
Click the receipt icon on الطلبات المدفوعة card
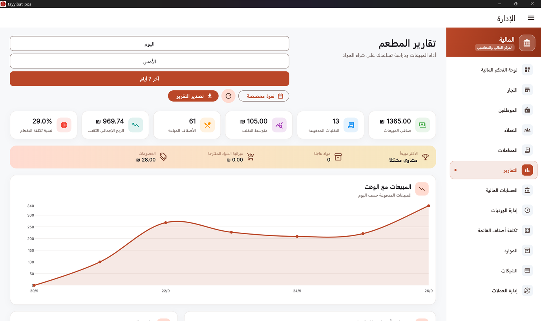point(351,125)
